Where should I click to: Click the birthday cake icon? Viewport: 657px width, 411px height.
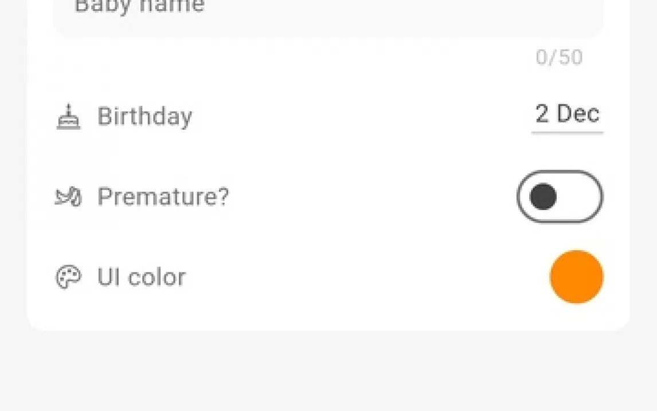68,117
